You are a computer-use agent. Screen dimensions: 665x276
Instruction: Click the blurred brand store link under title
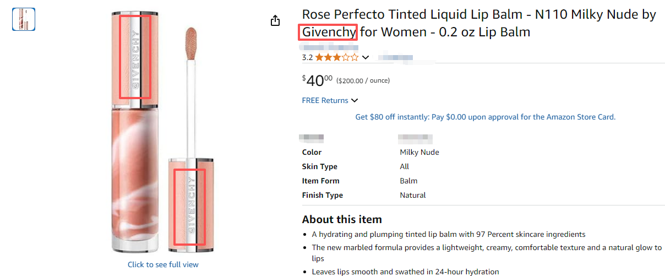tap(329, 47)
